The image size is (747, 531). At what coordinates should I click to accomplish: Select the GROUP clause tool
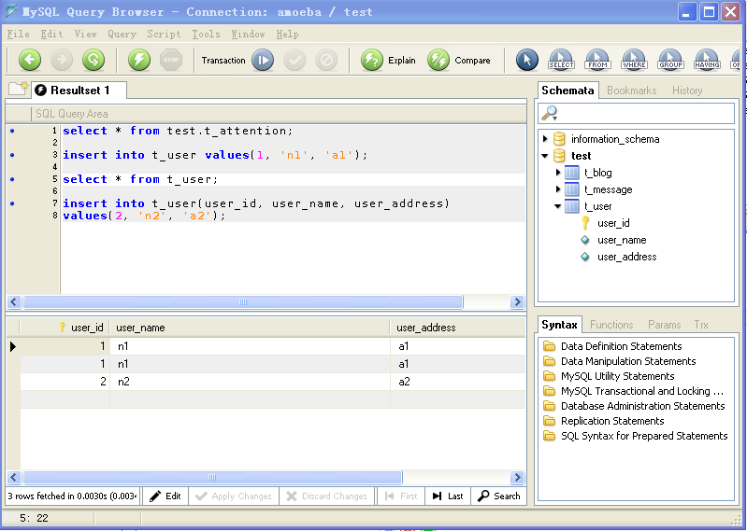(x=670, y=61)
